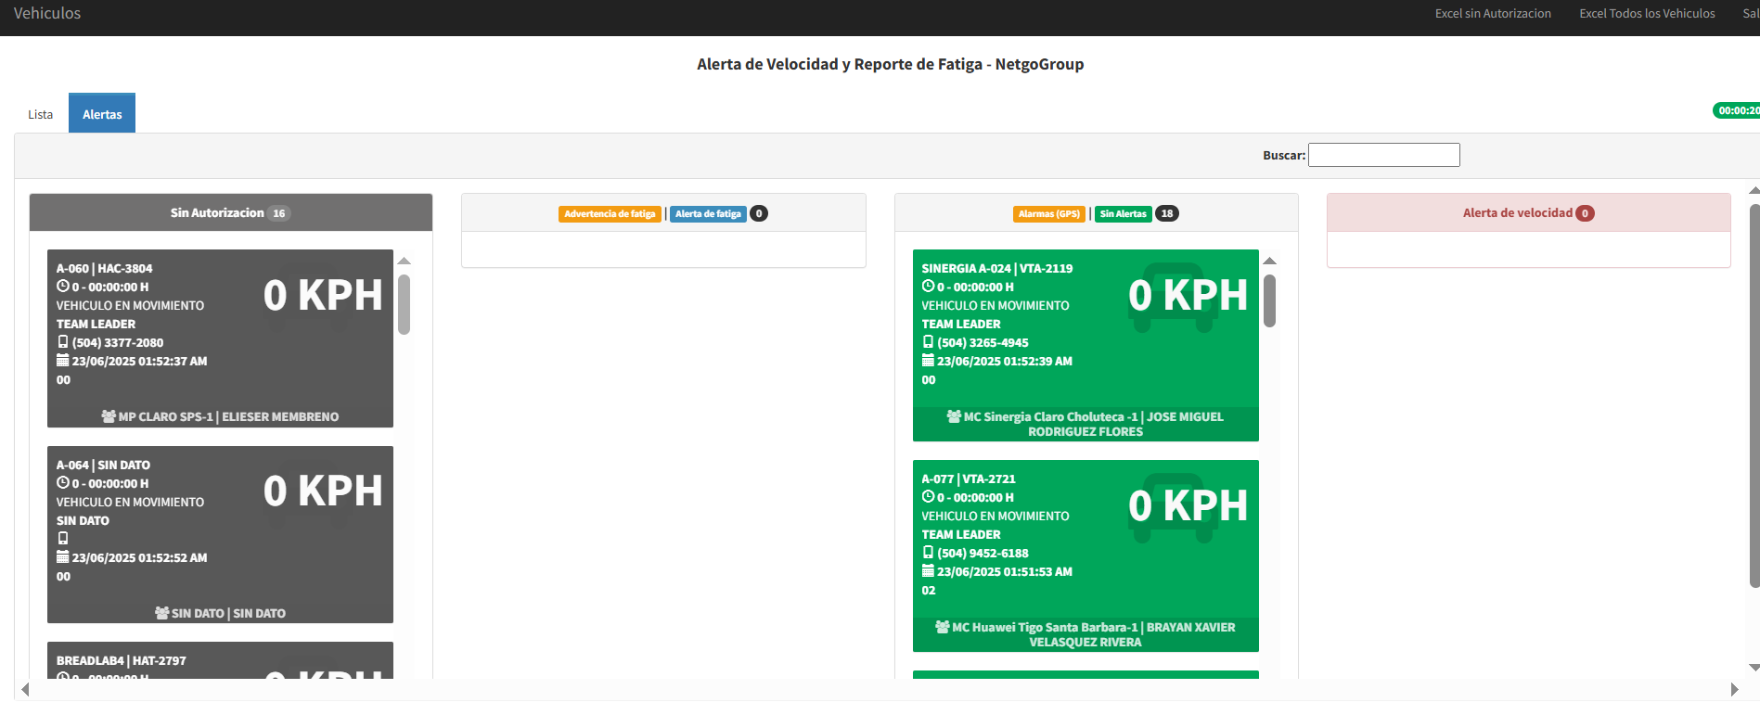Click calendar icon on A-077 VTA-2721 card
The image size is (1760, 702).
[x=928, y=571]
